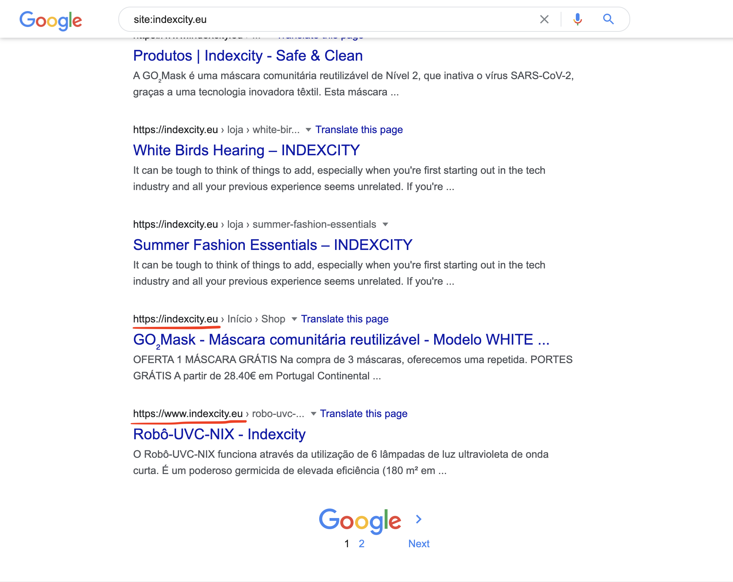Translate the Robô-UVC-NIX page
733x582 pixels.
click(x=364, y=413)
